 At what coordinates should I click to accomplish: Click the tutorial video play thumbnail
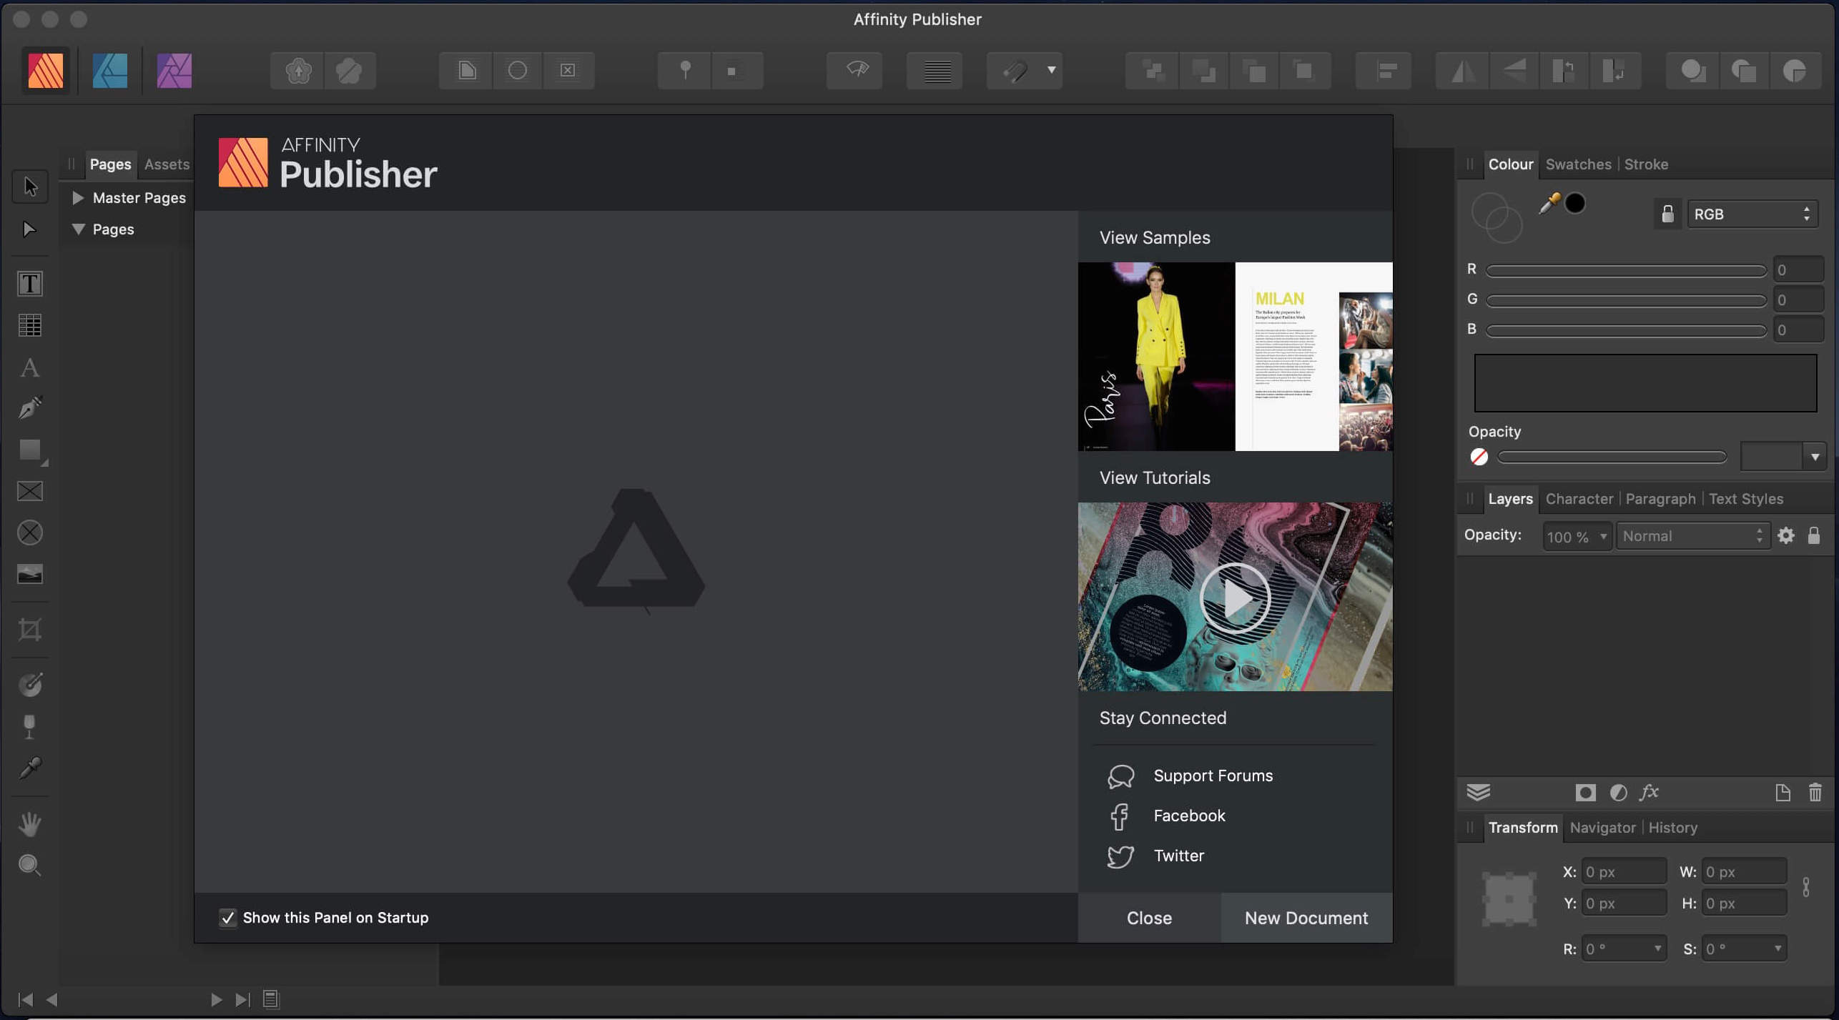point(1234,598)
